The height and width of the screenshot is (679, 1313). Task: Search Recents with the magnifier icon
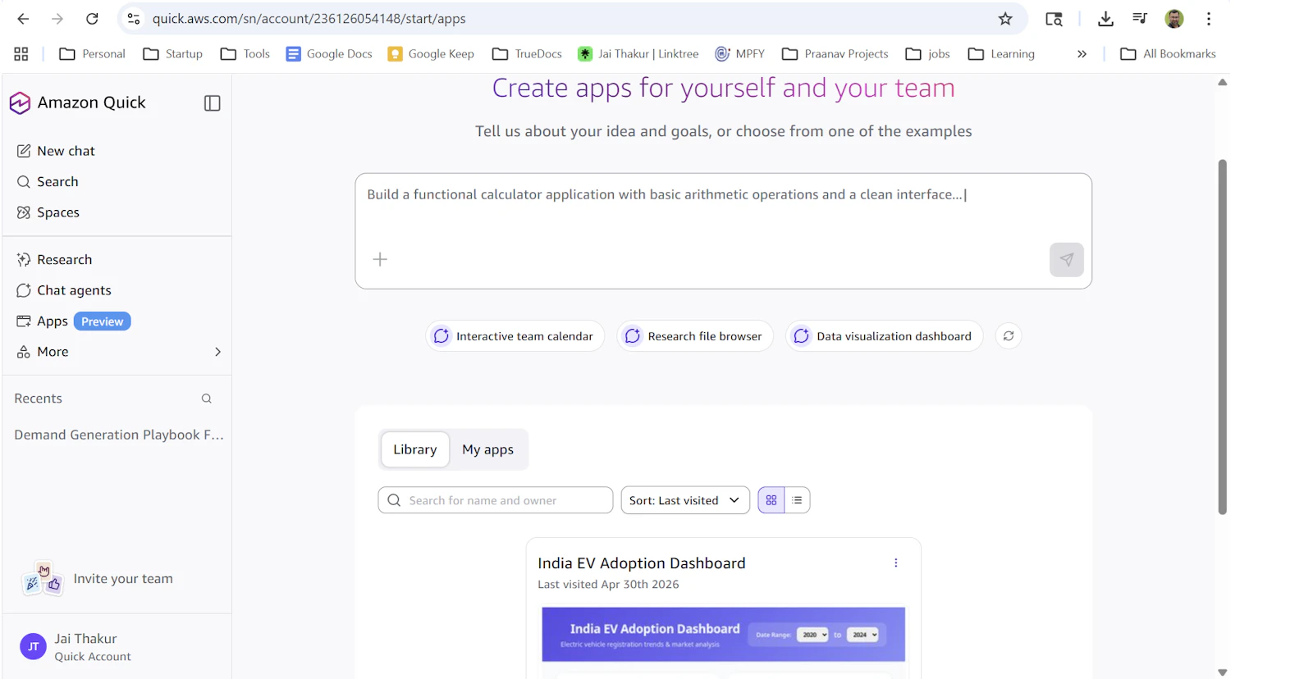[x=207, y=399]
